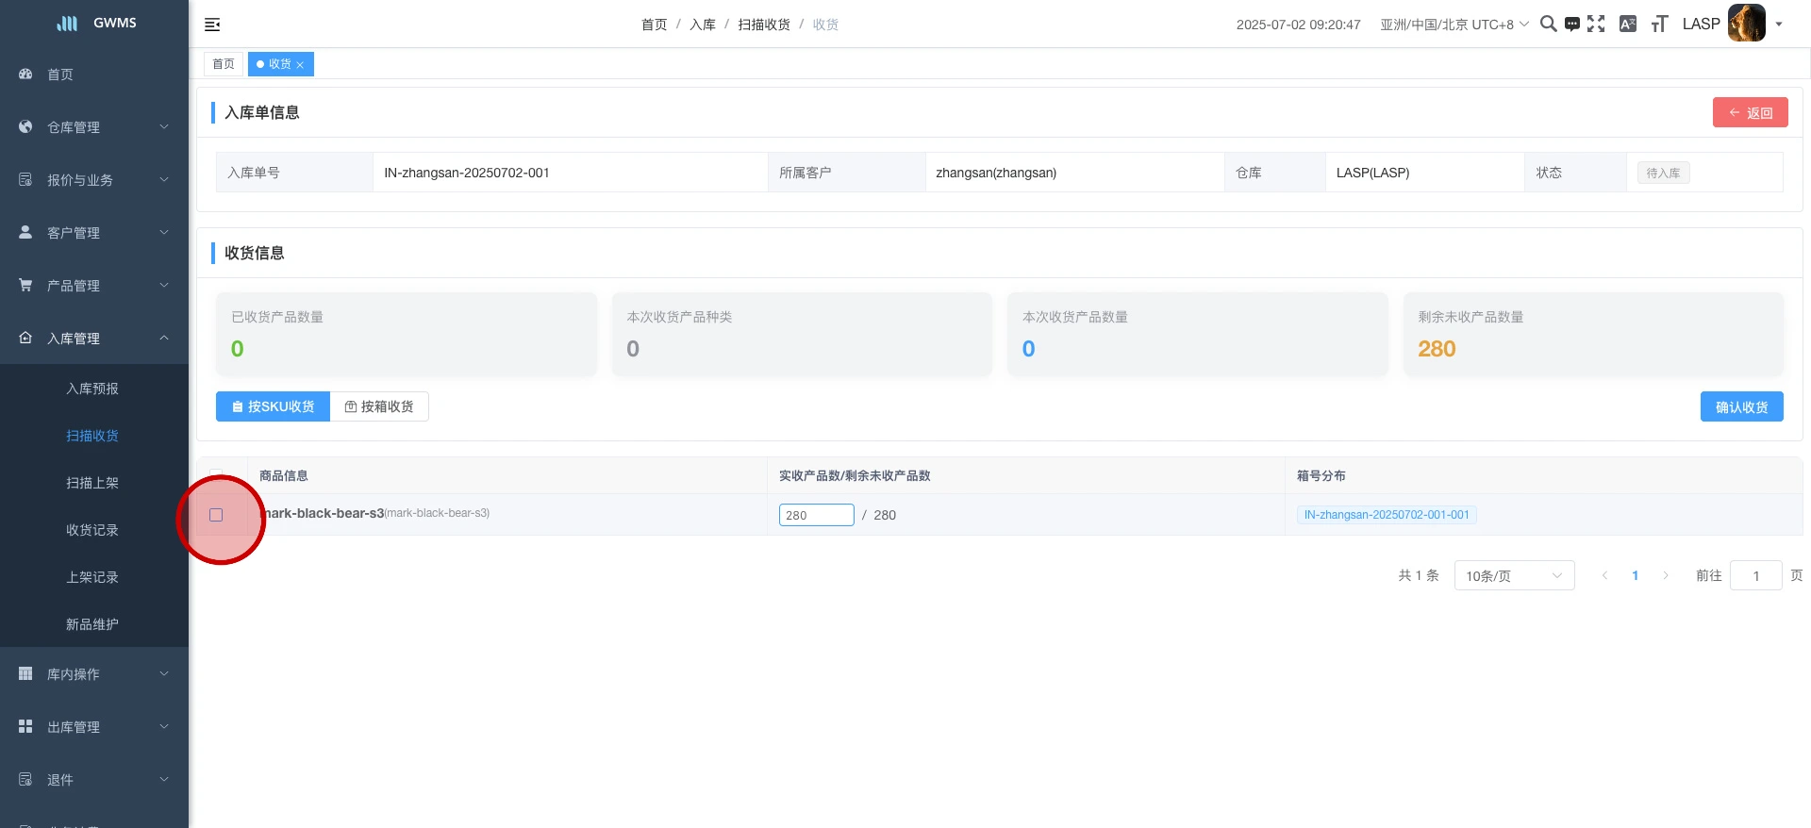
Task: Click the red 返回 button
Action: (1750, 112)
